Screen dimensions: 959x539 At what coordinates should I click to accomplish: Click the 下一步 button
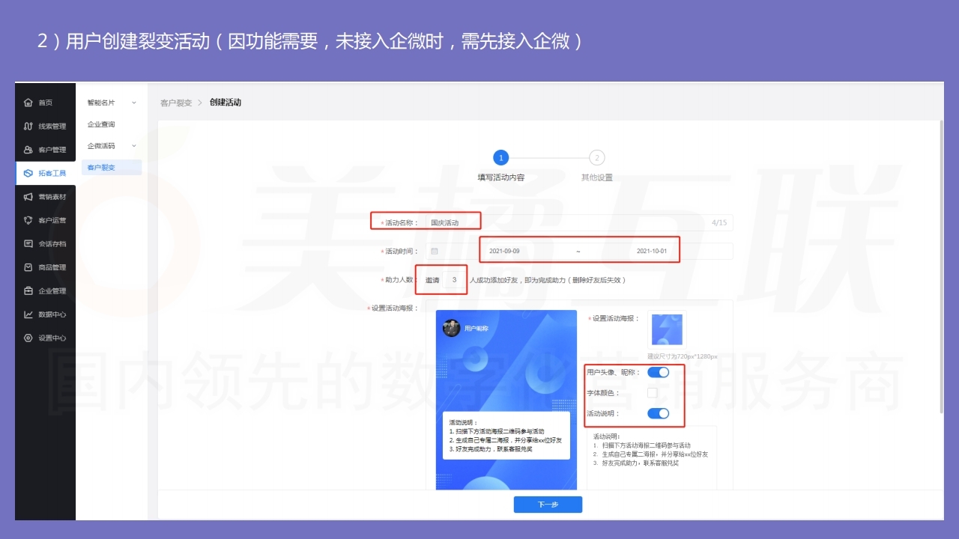pyautogui.click(x=548, y=505)
